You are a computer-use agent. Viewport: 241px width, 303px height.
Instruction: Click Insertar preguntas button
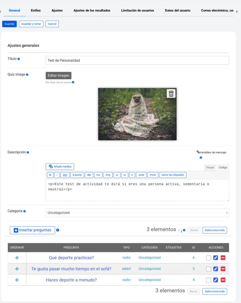[x=33, y=230]
